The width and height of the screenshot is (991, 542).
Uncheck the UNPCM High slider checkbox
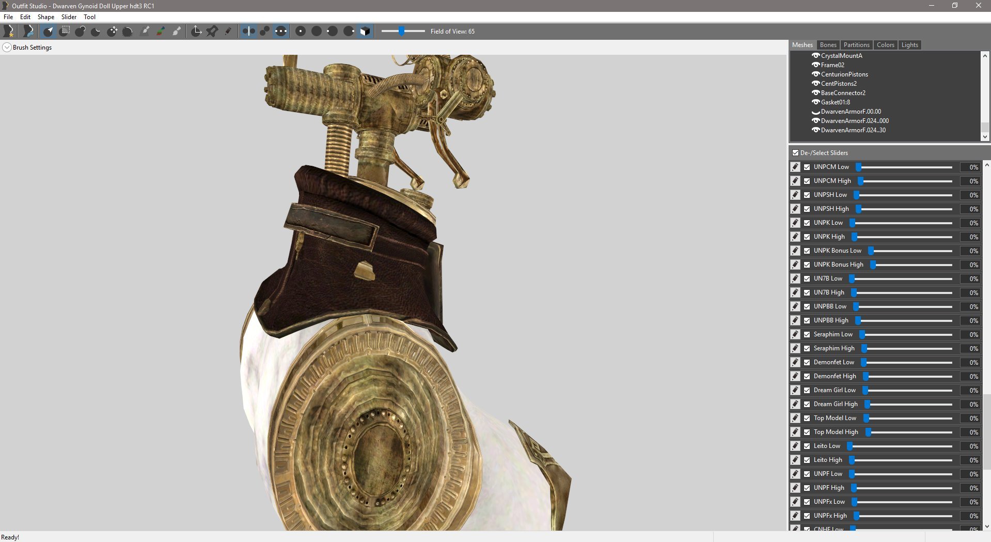click(807, 181)
